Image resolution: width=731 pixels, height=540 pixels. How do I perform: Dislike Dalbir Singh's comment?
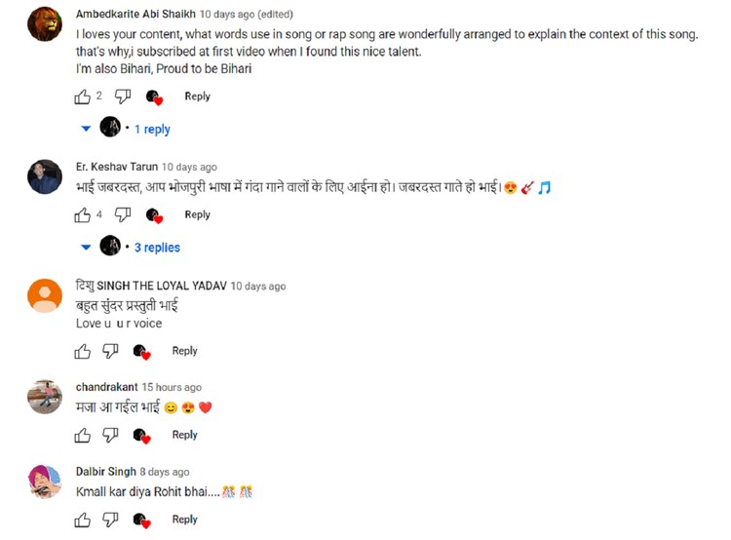[110, 520]
